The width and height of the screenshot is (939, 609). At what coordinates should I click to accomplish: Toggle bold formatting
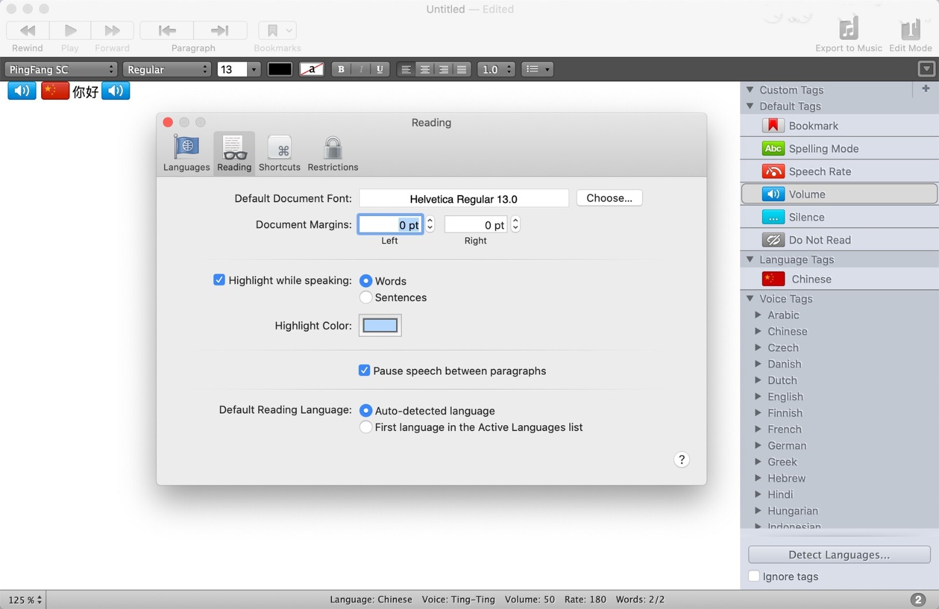coord(341,69)
